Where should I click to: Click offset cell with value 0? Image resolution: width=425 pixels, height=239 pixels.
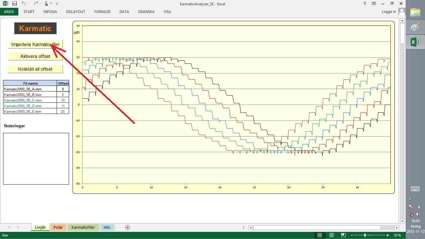[x=63, y=89]
